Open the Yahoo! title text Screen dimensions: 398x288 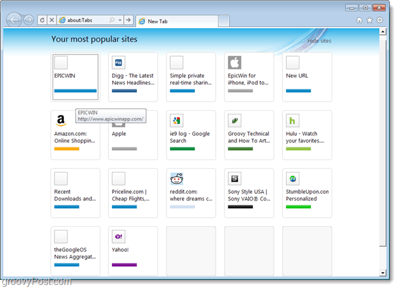120,249
